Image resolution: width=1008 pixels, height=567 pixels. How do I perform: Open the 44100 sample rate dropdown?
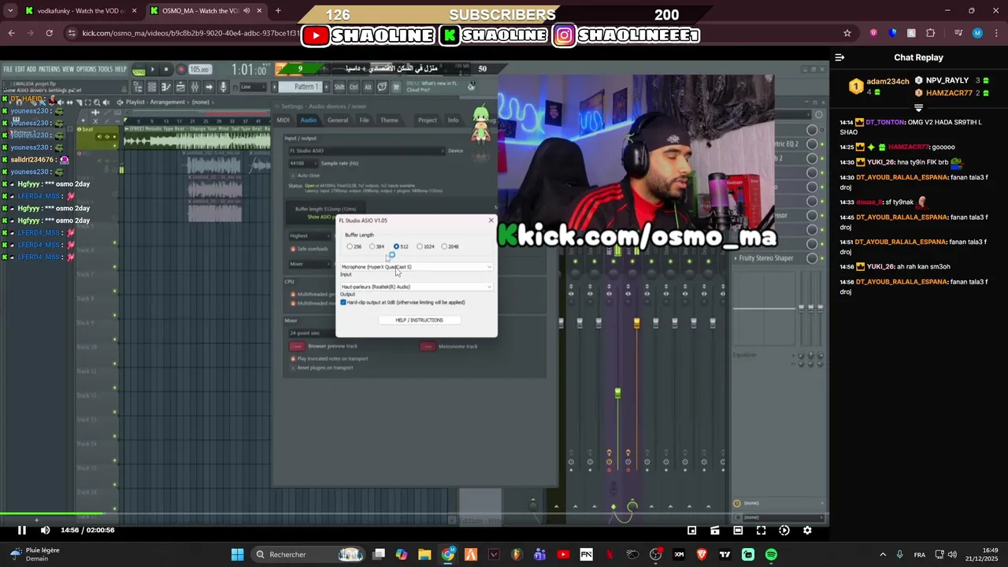coord(302,163)
